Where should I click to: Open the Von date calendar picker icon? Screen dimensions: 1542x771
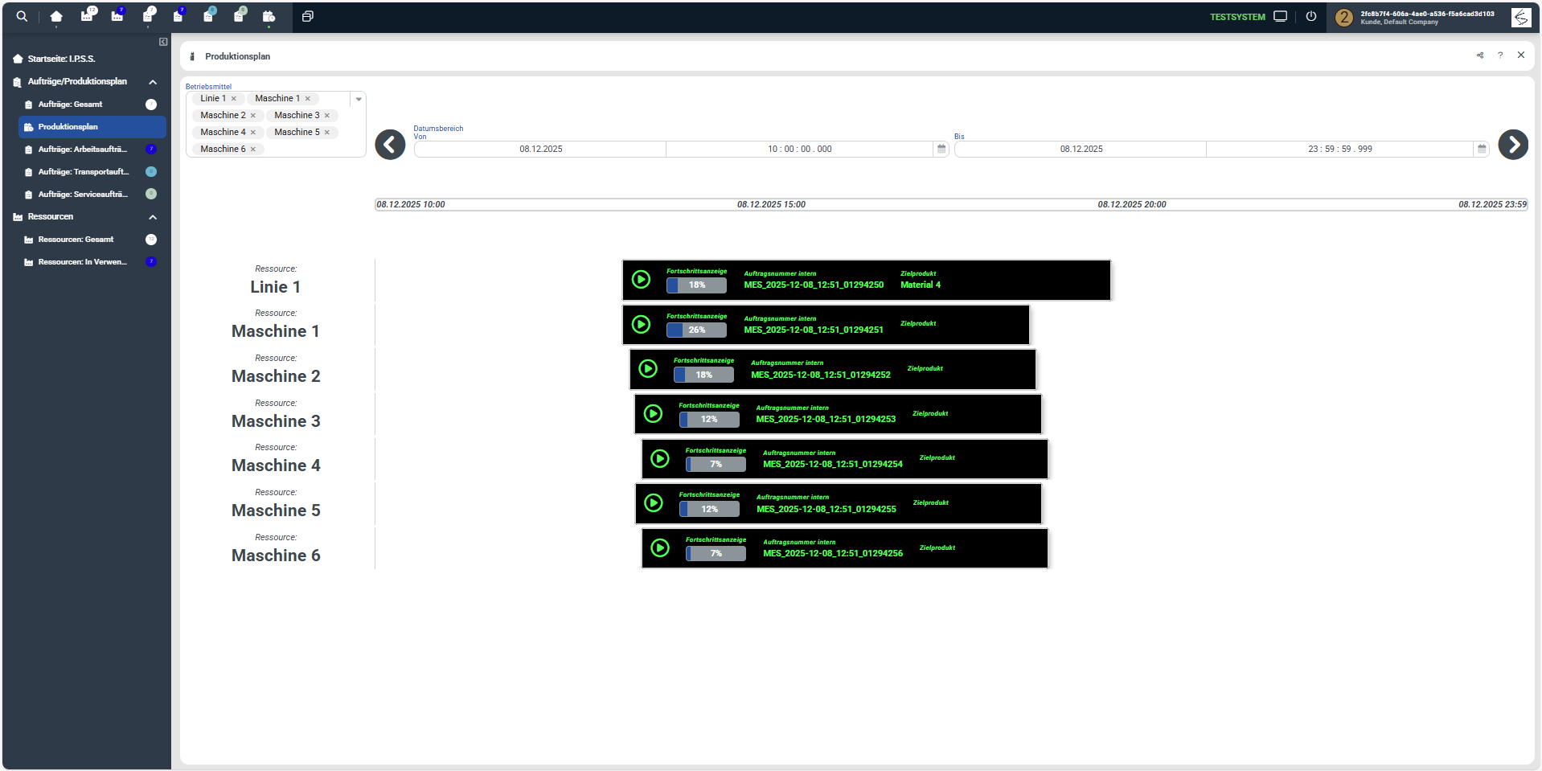(x=941, y=149)
